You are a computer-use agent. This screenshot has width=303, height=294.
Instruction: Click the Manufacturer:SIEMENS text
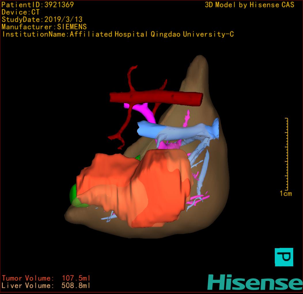pyautogui.click(x=44, y=27)
